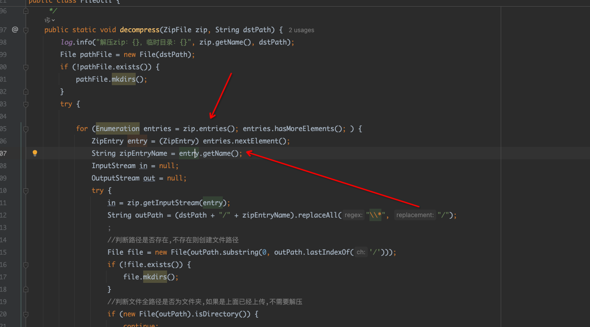The width and height of the screenshot is (590, 327).
Task: Open the '2 usages' hint
Action: coord(301,30)
